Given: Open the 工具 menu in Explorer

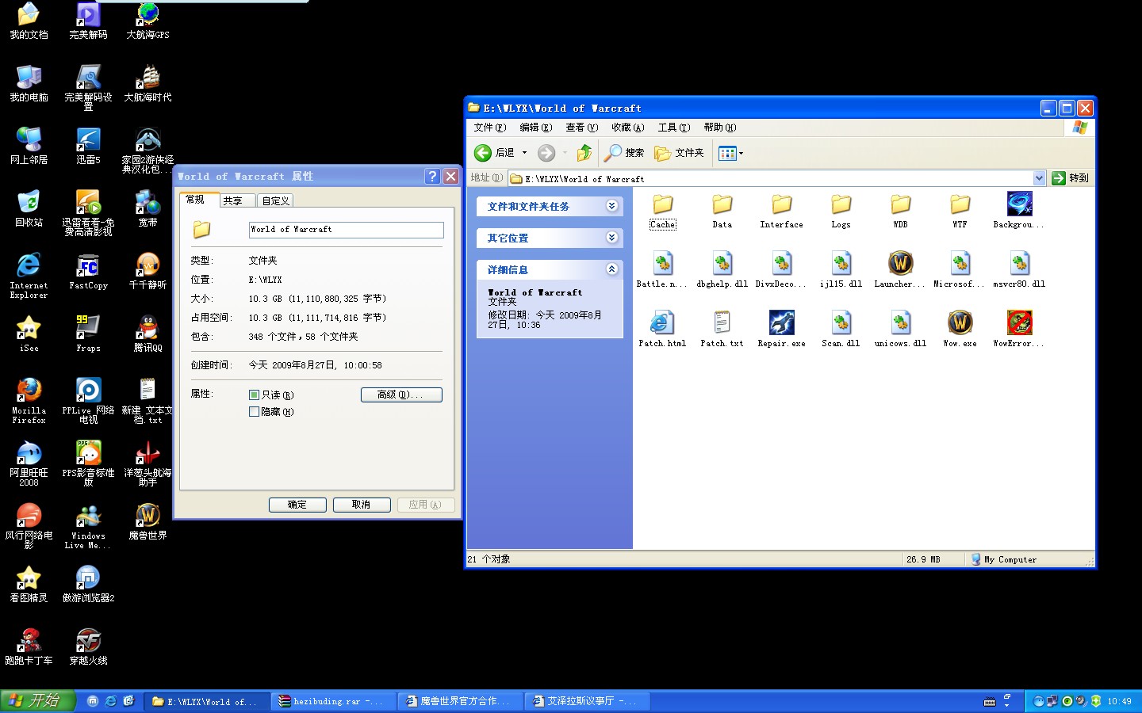Looking at the screenshot, I should point(673,128).
